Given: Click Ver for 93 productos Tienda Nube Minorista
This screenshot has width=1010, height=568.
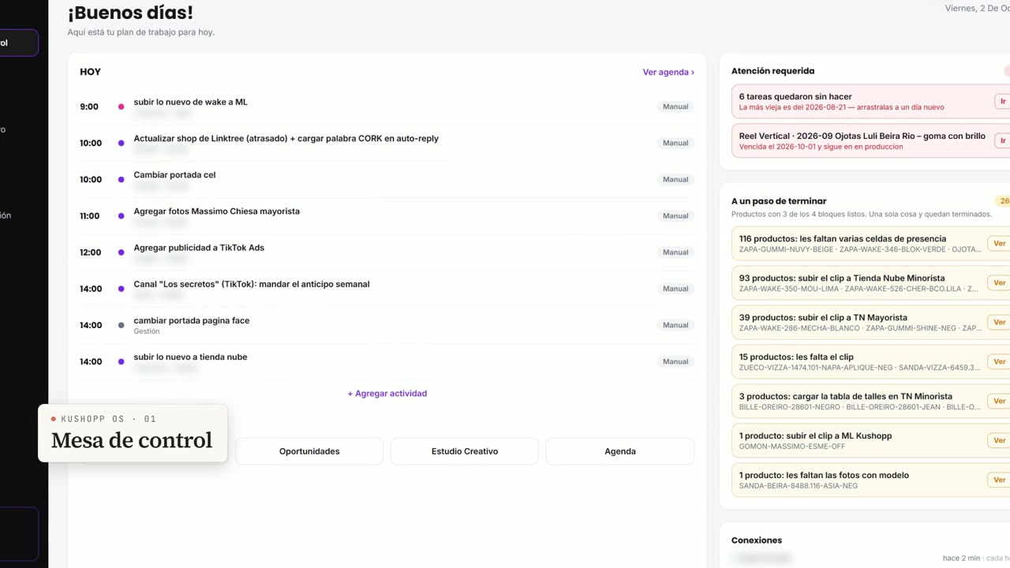Looking at the screenshot, I should tap(999, 283).
